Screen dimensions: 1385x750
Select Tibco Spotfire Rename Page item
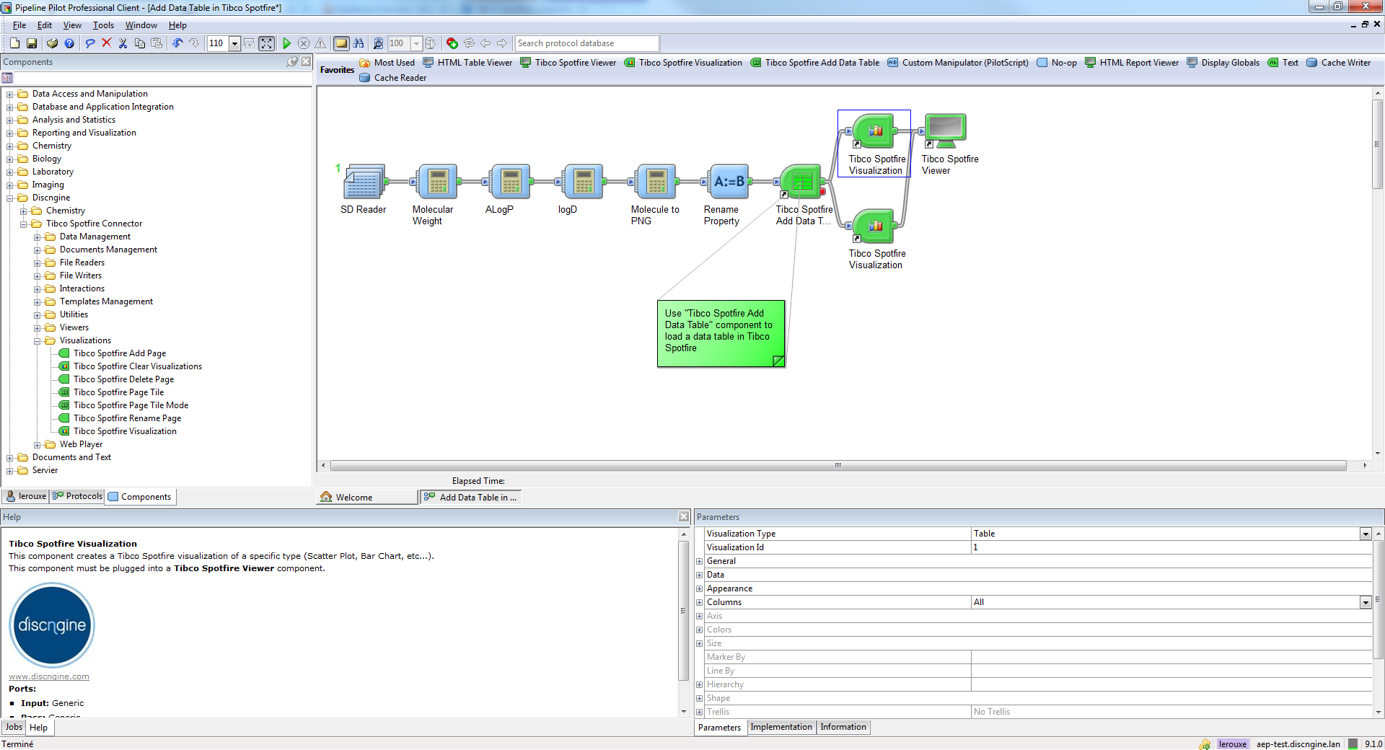pos(127,418)
